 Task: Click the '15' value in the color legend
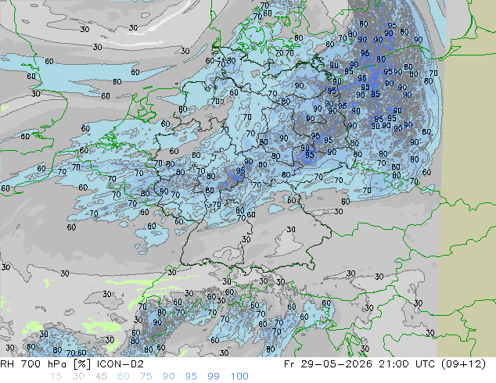click(56, 377)
